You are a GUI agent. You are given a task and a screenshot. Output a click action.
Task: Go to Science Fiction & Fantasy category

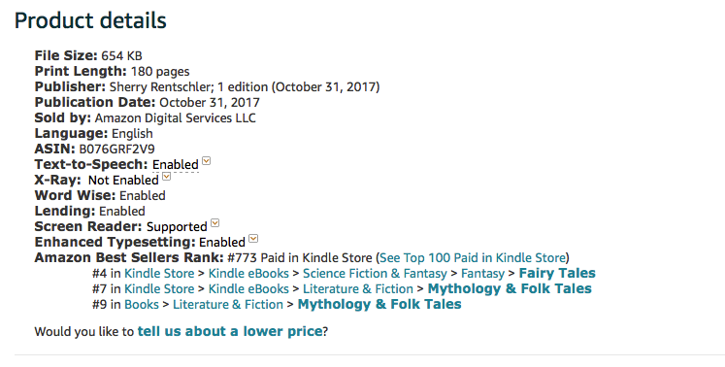pos(375,274)
